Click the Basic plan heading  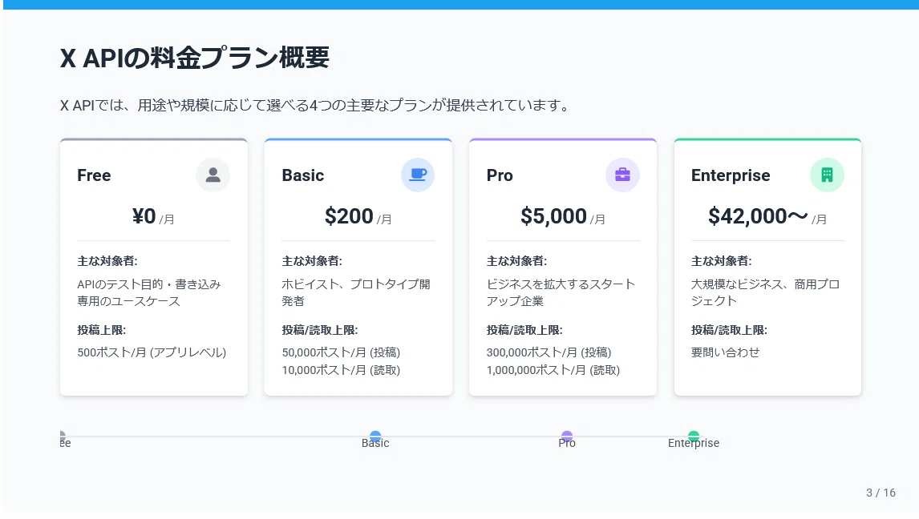[303, 175]
